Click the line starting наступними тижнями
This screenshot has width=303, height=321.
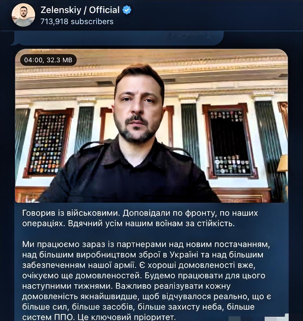126,286
